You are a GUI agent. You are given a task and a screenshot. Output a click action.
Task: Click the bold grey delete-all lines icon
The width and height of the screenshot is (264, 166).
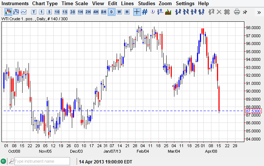227,12
